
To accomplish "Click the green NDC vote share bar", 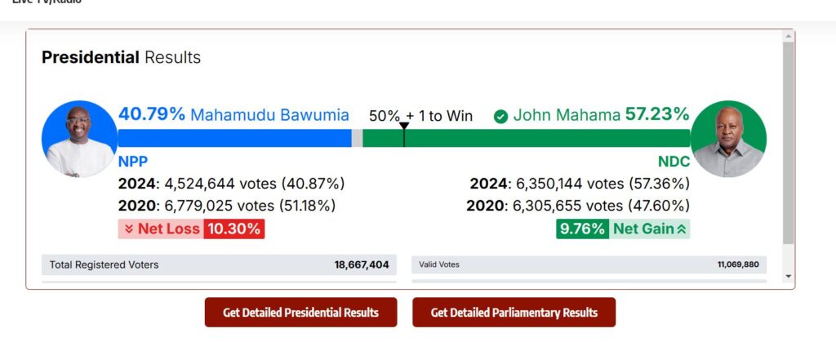I will pos(527,138).
